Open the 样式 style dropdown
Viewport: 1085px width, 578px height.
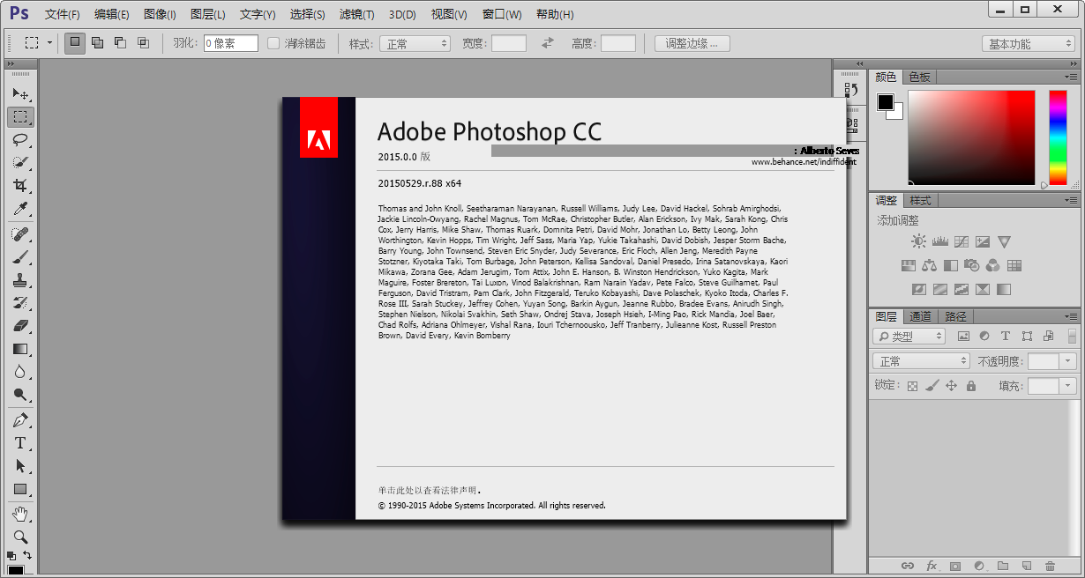[x=415, y=43]
